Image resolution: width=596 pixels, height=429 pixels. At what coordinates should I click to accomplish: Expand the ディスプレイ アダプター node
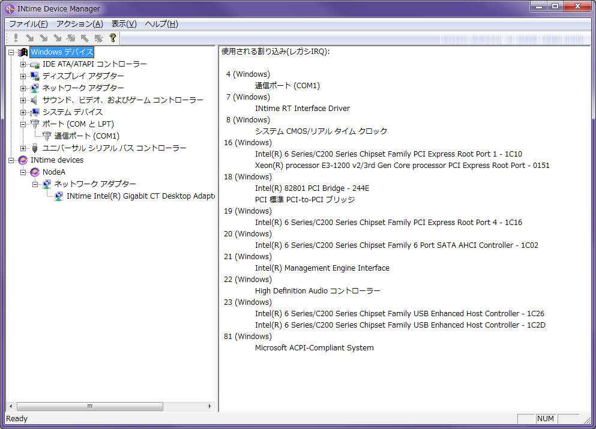pyautogui.click(x=23, y=76)
